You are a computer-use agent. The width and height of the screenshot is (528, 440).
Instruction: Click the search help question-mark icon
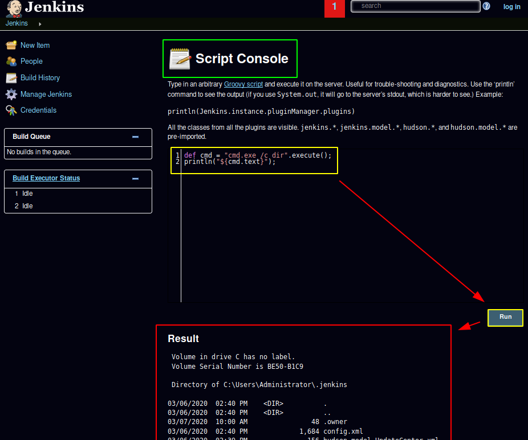pyautogui.click(x=486, y=6)
